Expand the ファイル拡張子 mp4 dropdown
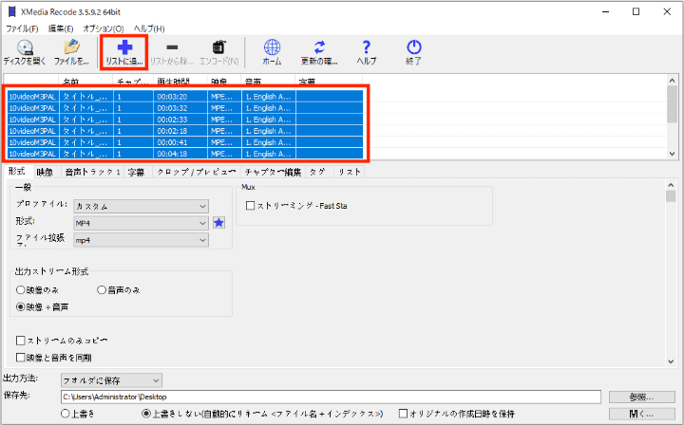The width and height of the screenshot is (684, 425). point(141,240)
